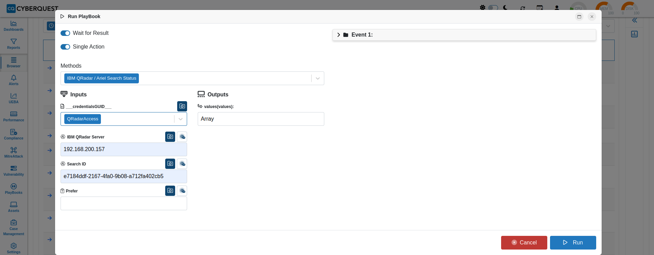
Task: Open the Methods dropdown arrow
Action: click(318, 78)
